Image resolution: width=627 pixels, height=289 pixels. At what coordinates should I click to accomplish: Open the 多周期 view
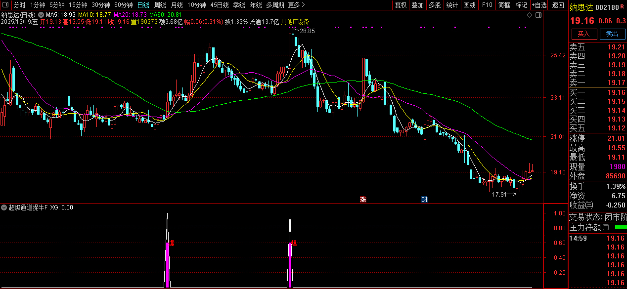[x=275, y=5]
